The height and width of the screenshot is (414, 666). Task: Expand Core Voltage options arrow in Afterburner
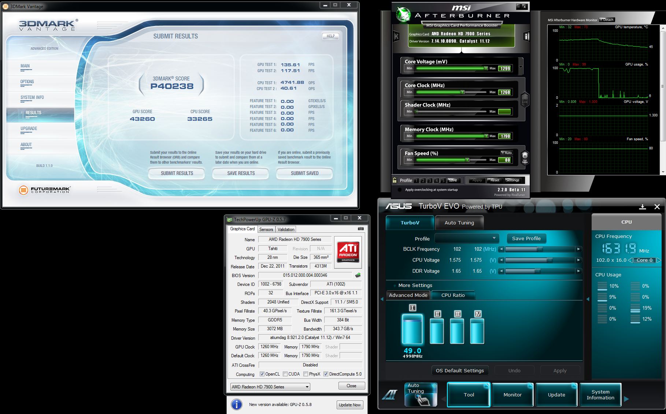521,67
